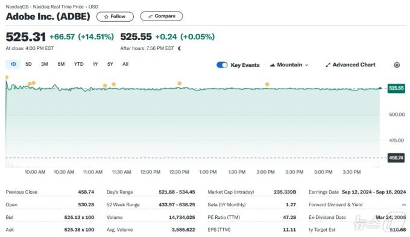This screenshot has width=410, height=237.
Task: Open the Advanced Chart view
Action: (x=350, y=65)
